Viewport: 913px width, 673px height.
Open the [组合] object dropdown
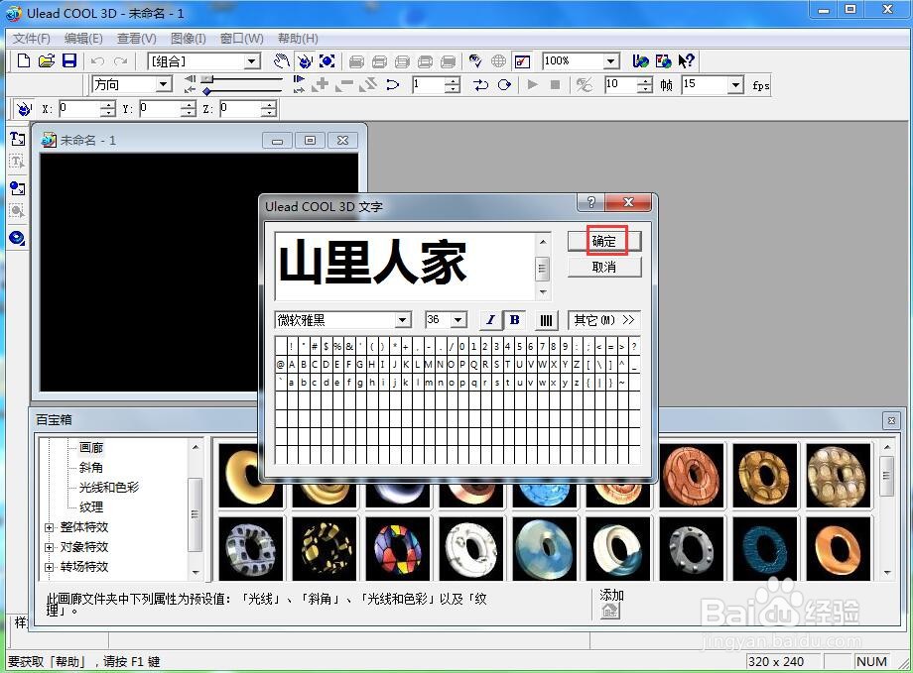pos(251,61)
